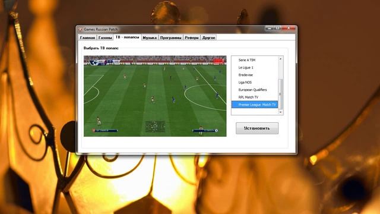Choose RPL Match TV item
The width and height of the screenshot is (380, 214).
click(255, 97)
